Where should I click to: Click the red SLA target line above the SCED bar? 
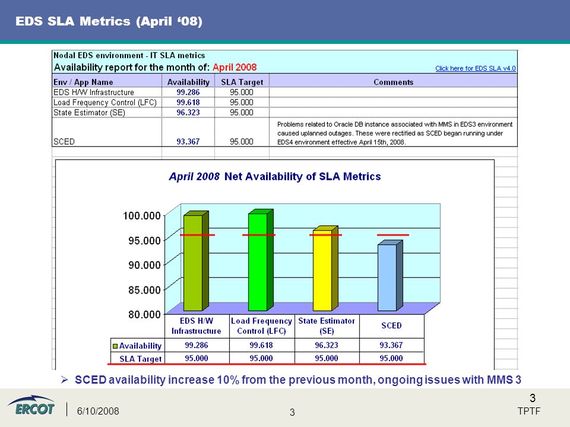393,235
